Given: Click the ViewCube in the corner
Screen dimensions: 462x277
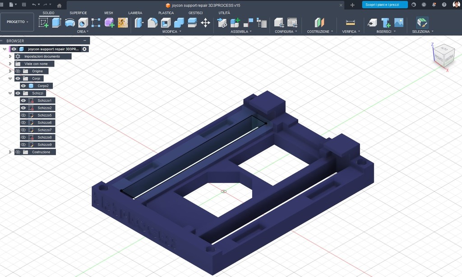Looking at the screenshot, I should [x=443, y=55].
